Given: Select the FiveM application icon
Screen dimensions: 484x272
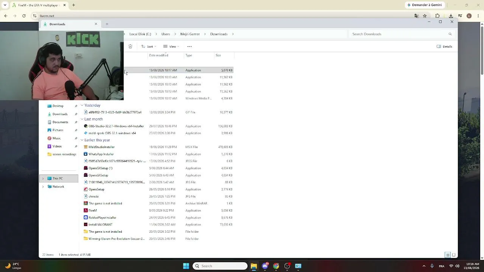Looking at the screenshot, I should 85,210.
